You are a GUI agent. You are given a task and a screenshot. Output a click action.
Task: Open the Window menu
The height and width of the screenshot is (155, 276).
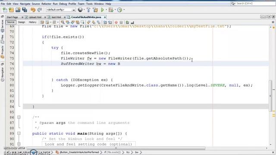(99, 4)
